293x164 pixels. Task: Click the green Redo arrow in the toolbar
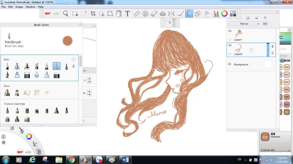[56, 13]
